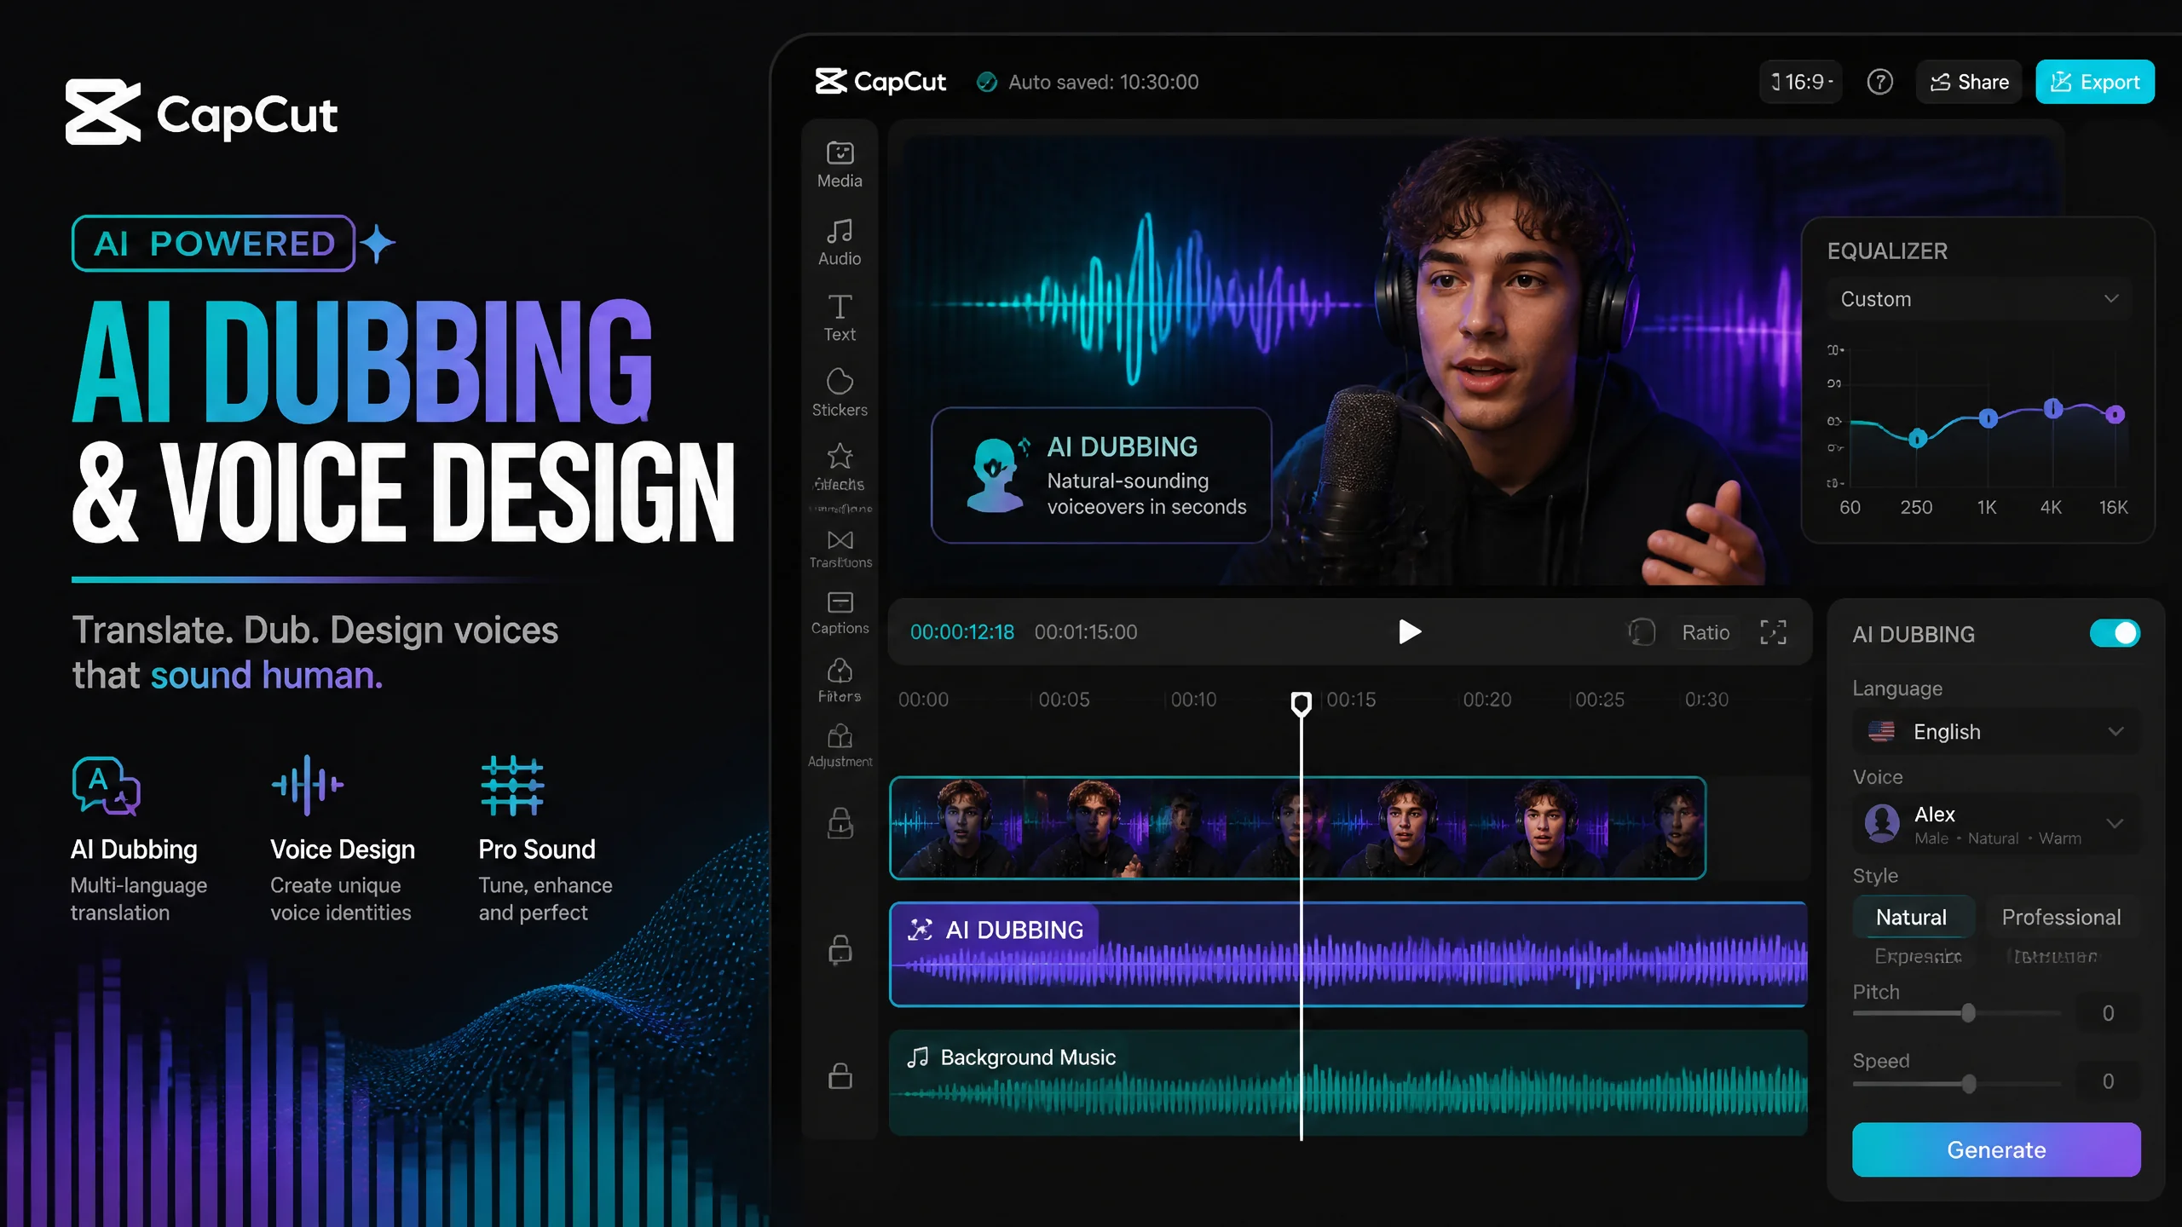The width and height of the screenshot is (2182, 1227).
Task: Click the "Male • Natural • Warm" voice description
Action: pos(1998,839)
